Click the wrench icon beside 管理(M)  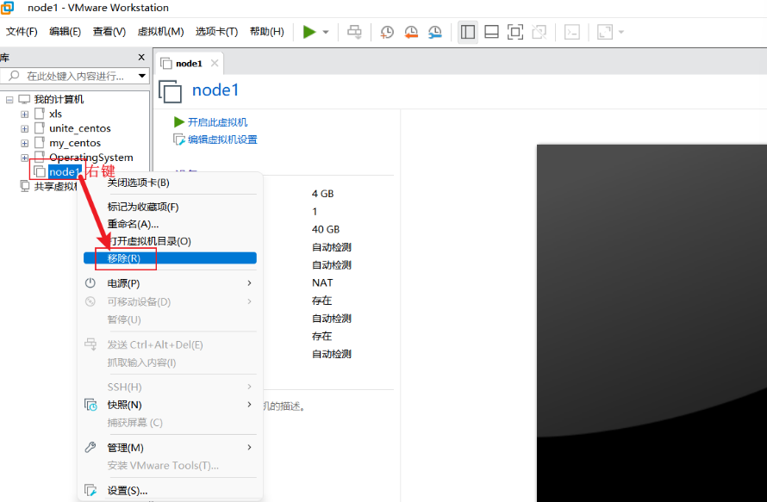[90, 447]
